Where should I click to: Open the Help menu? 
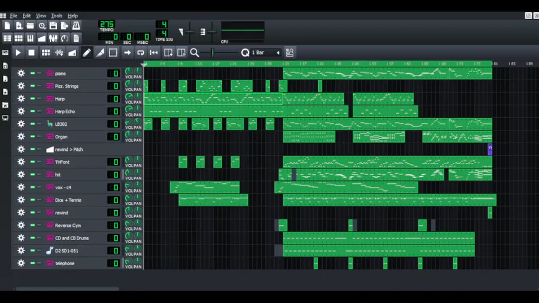coord(72,16)
